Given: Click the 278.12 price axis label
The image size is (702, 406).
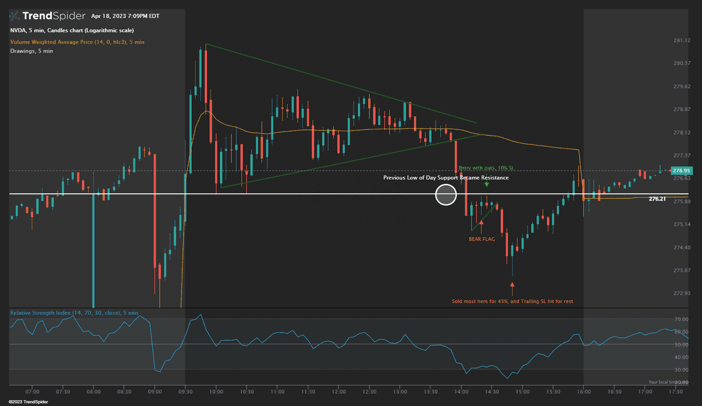Looking at the screenshot, I should tap(681, 133).
